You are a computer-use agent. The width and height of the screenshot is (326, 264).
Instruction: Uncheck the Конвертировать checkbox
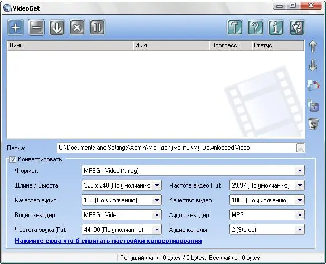[13, 160]
